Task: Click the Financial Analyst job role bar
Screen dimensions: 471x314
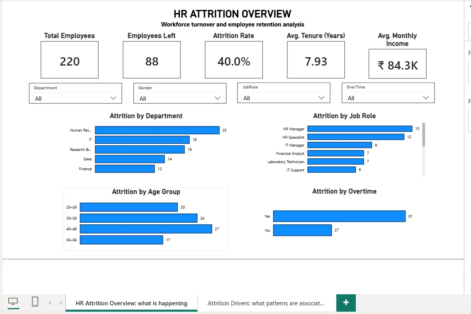Action: 336,153
